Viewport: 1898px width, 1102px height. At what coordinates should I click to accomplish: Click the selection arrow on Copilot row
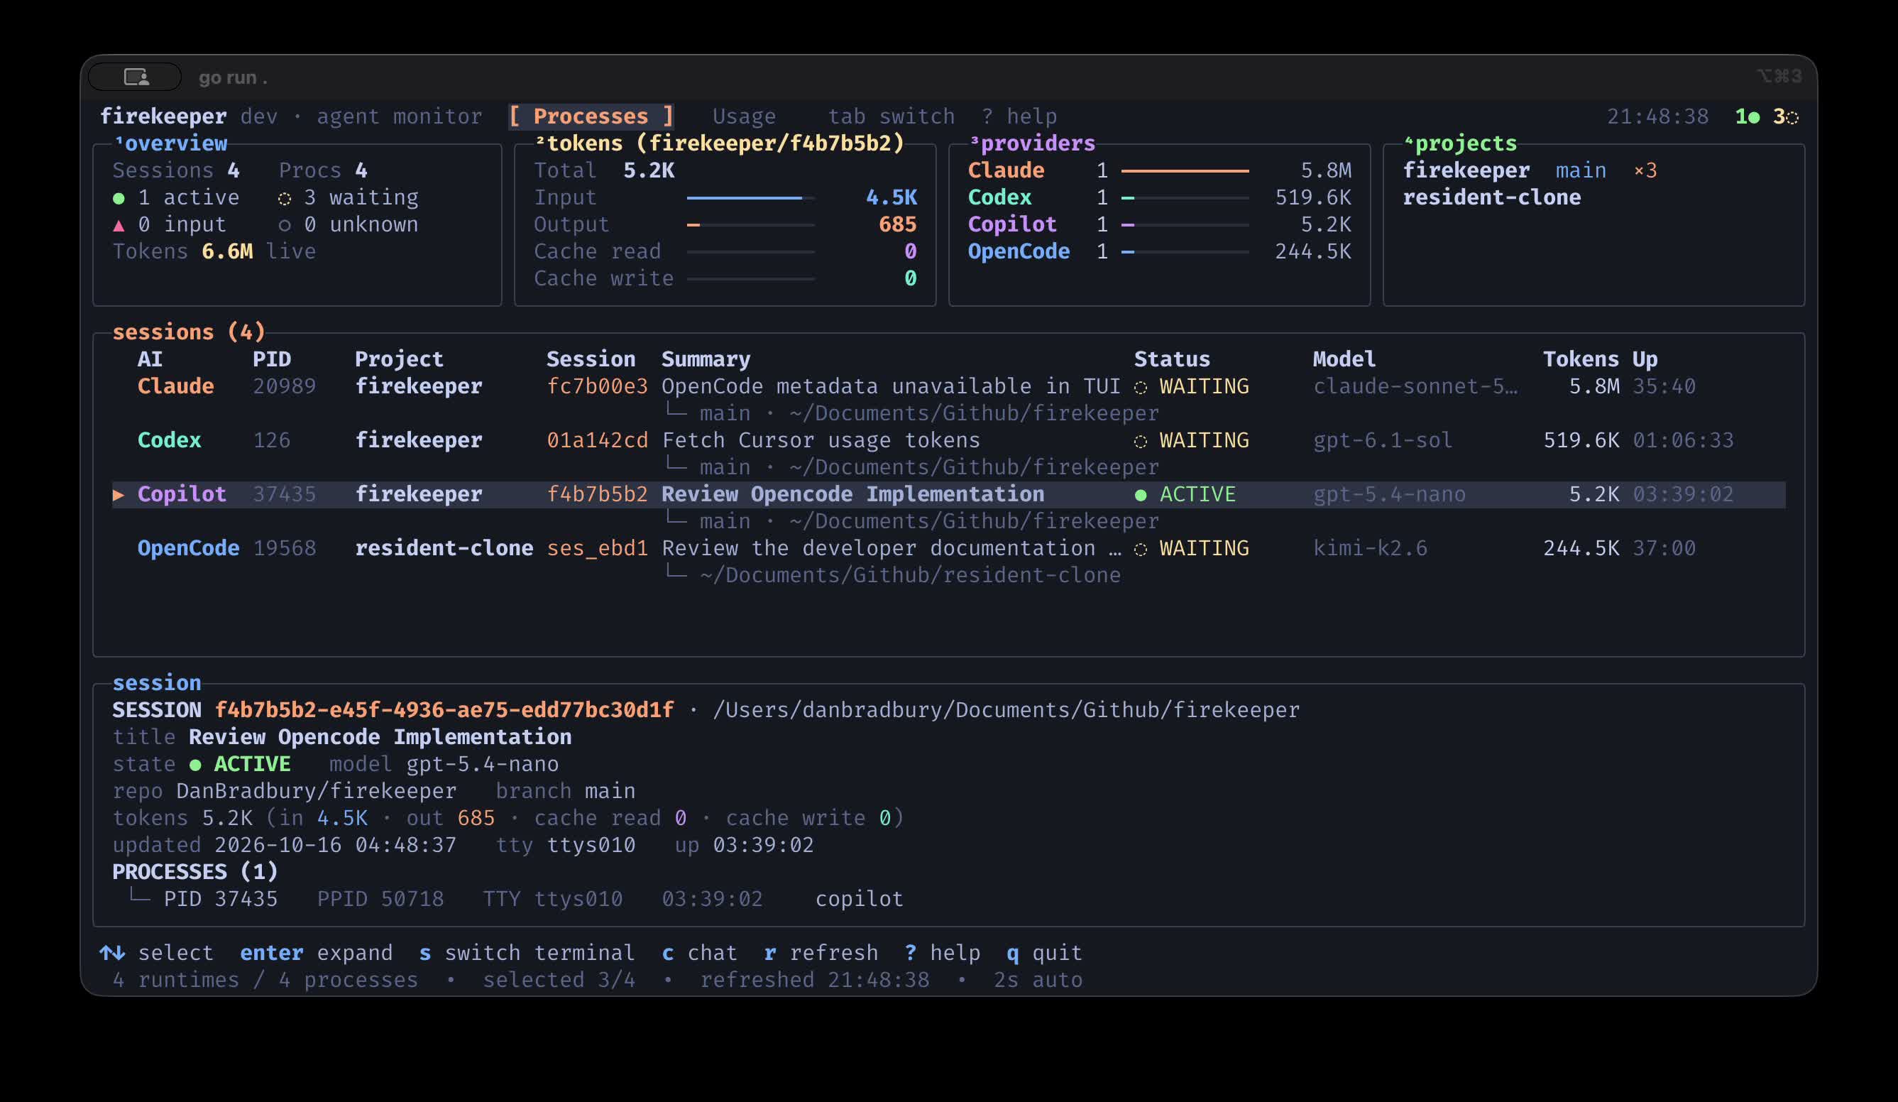click(x=119, y=494)
